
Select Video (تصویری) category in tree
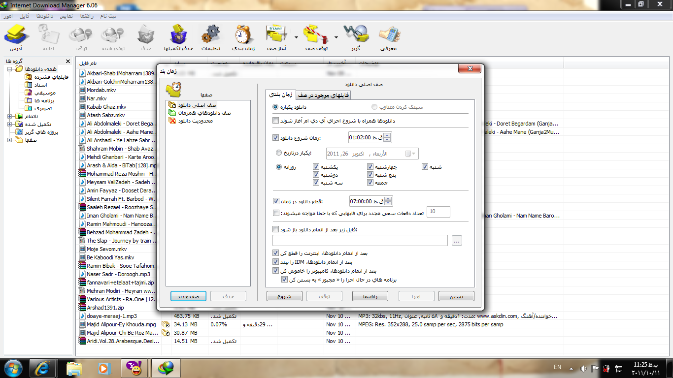(x=39, y=108)
